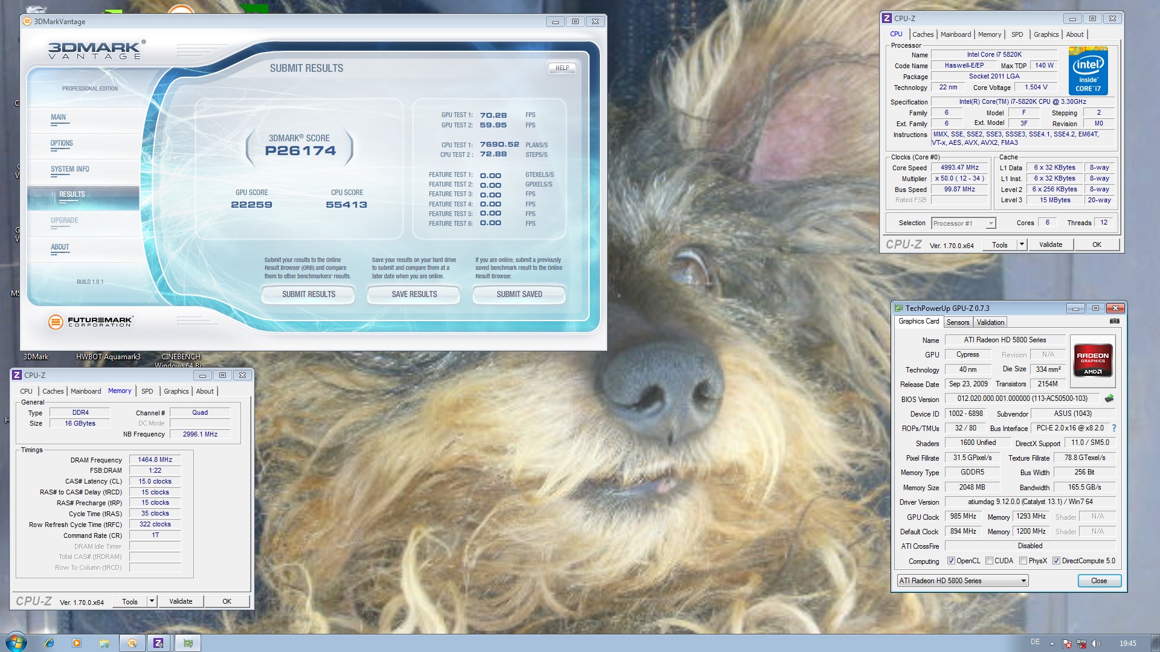Viewport: 1160px width, 652px height.
Task: Switch to CPU-Z taskbar button
Action: [x=158, y=643]
